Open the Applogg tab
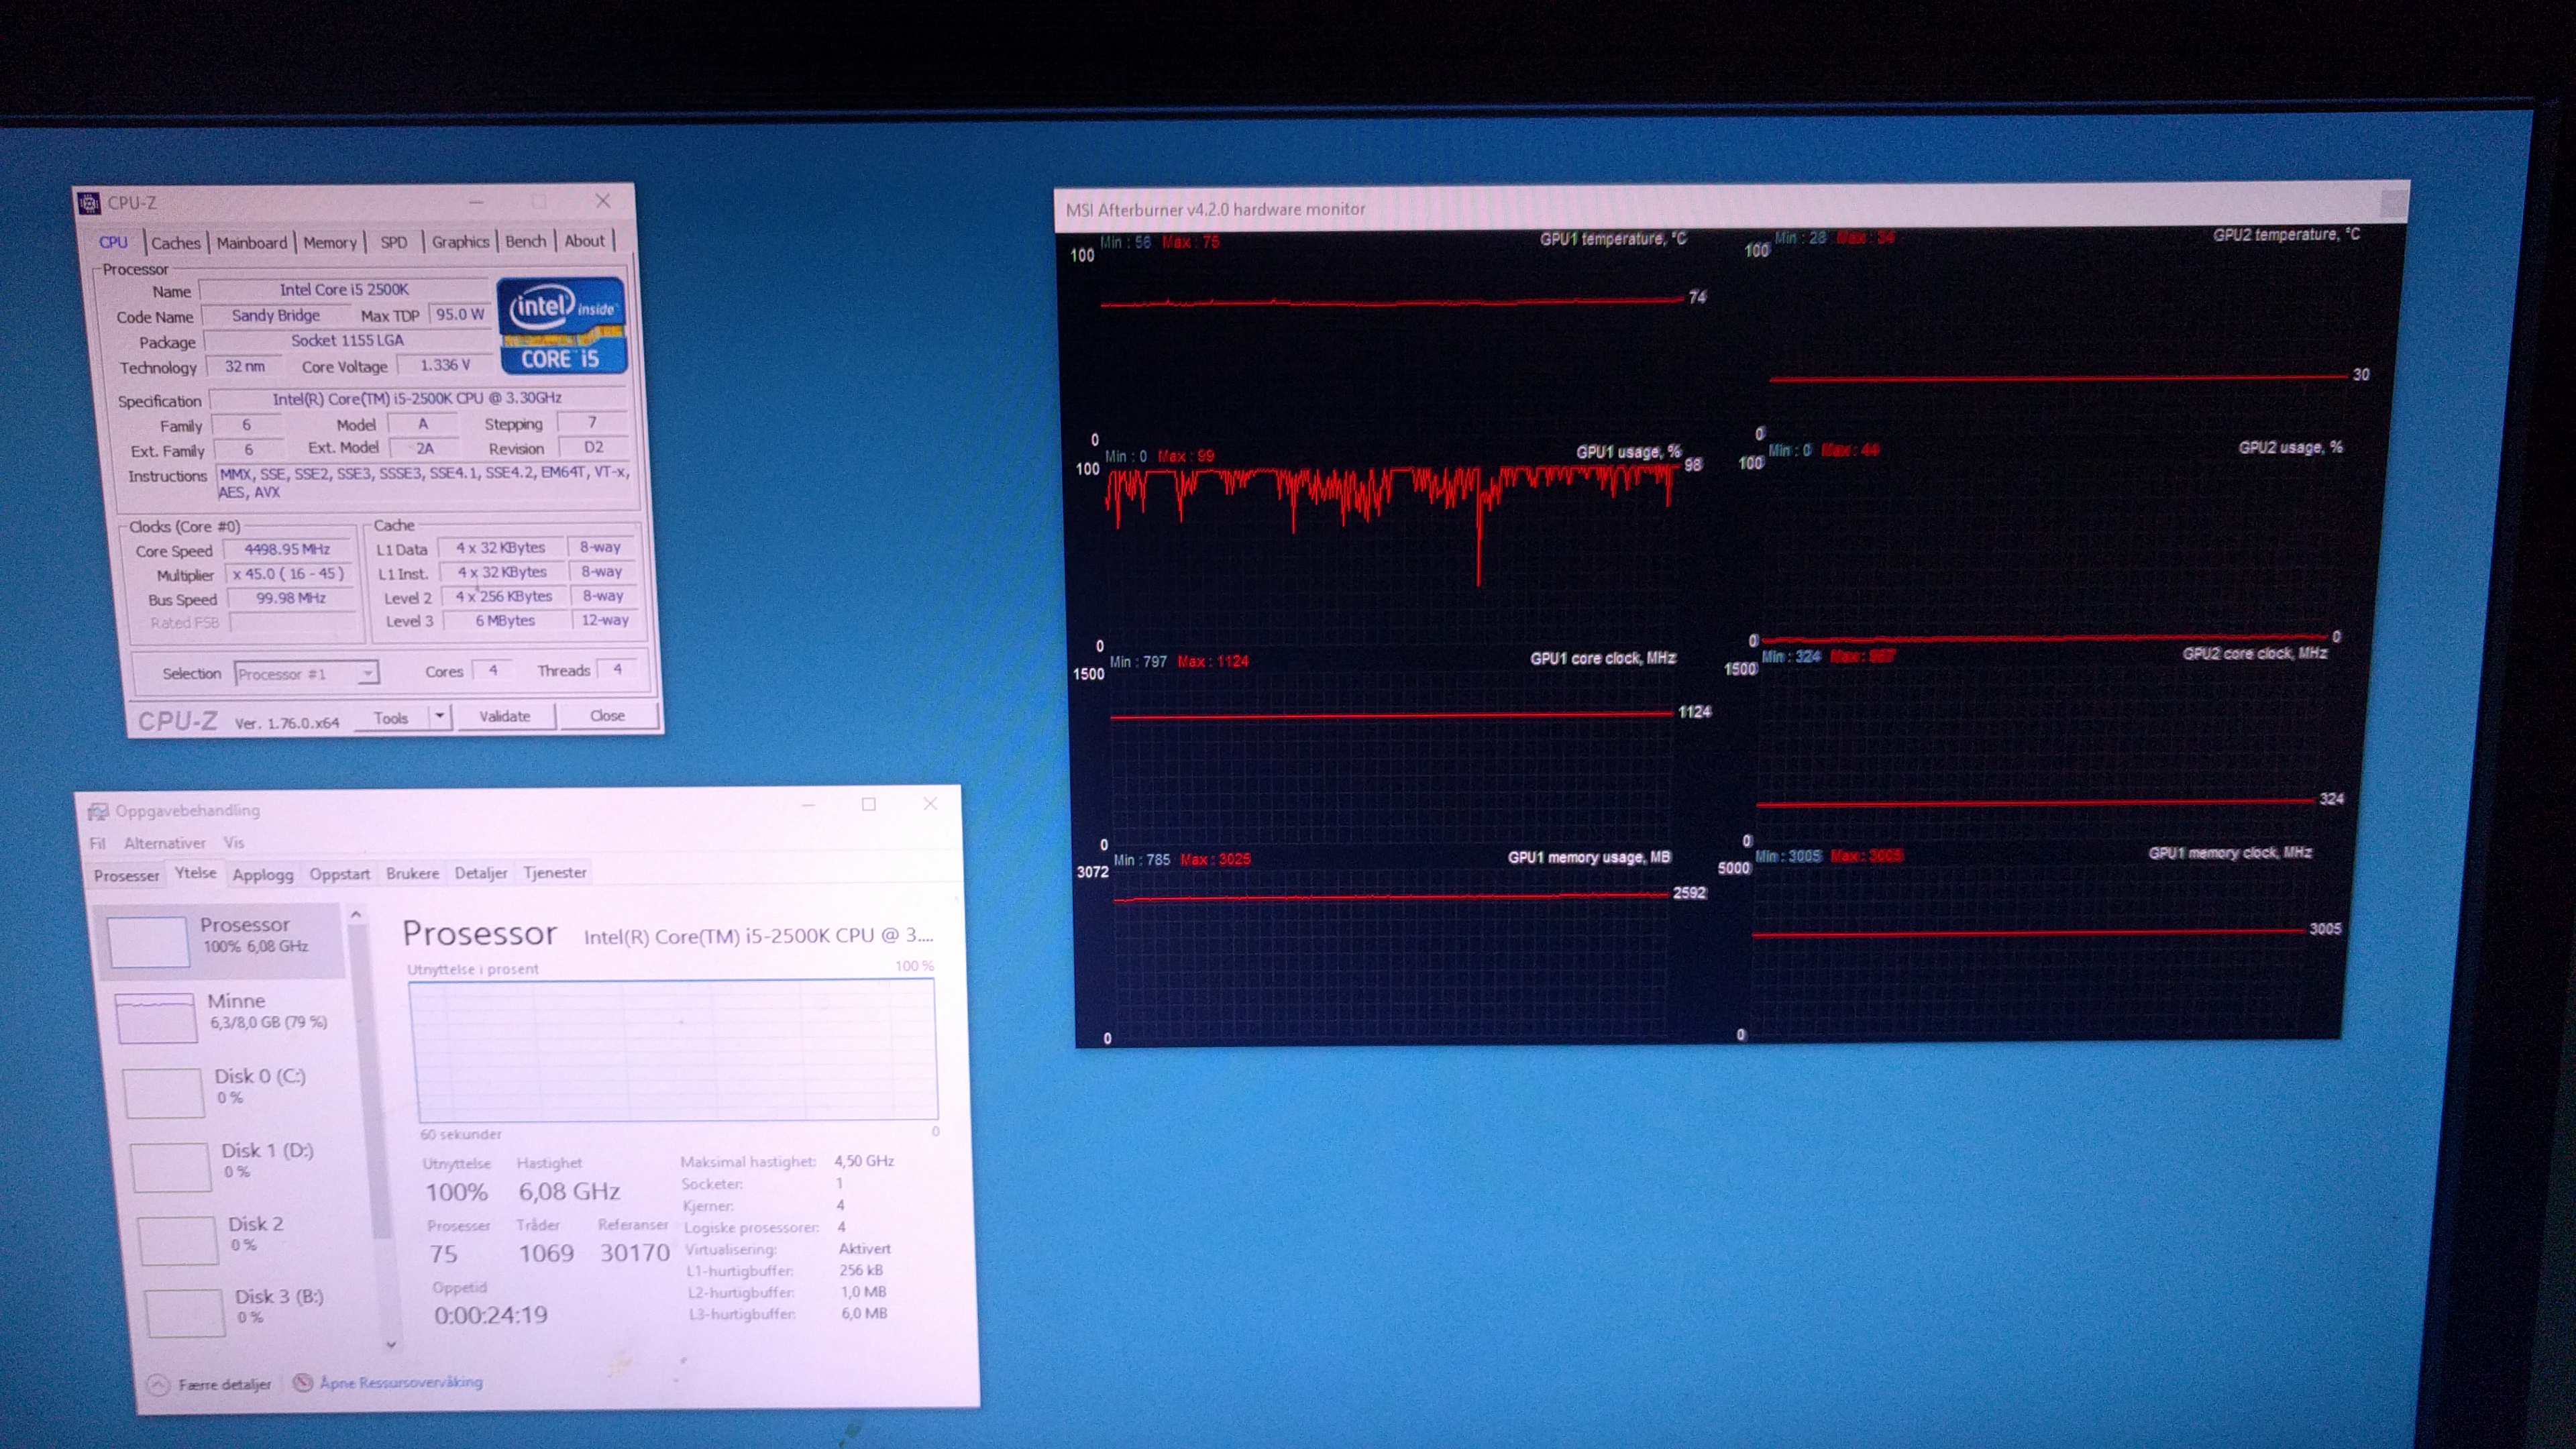Screen dimensions: 2576x1449 click(x=263, y=874)
